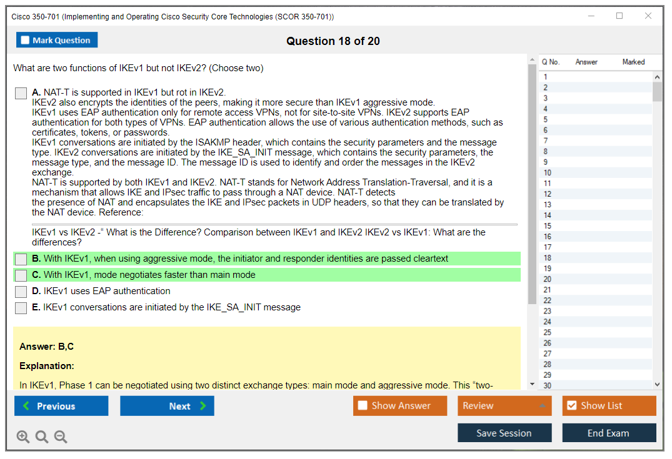Check answer option B checkbox
Viewport: 672px width, 459px height.
pos(21,259)
